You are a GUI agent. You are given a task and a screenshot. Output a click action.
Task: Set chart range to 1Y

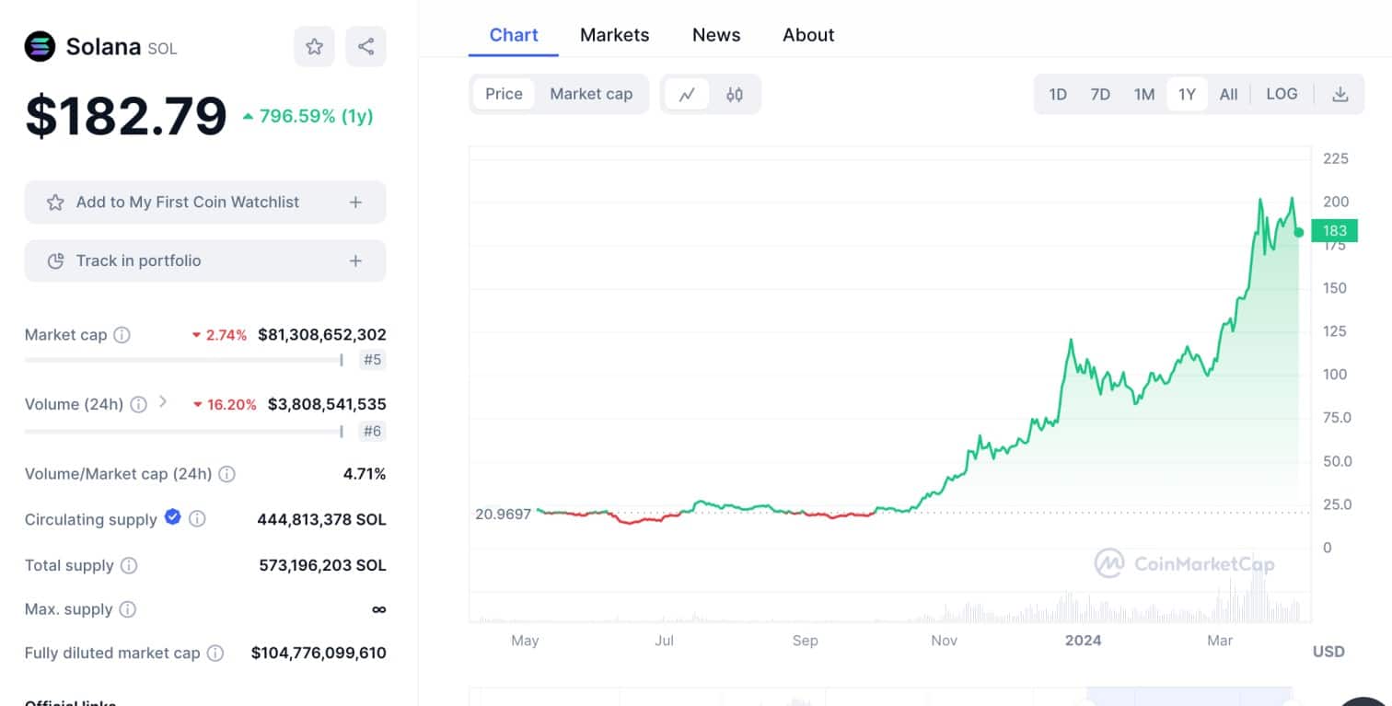coord(1187,94)
